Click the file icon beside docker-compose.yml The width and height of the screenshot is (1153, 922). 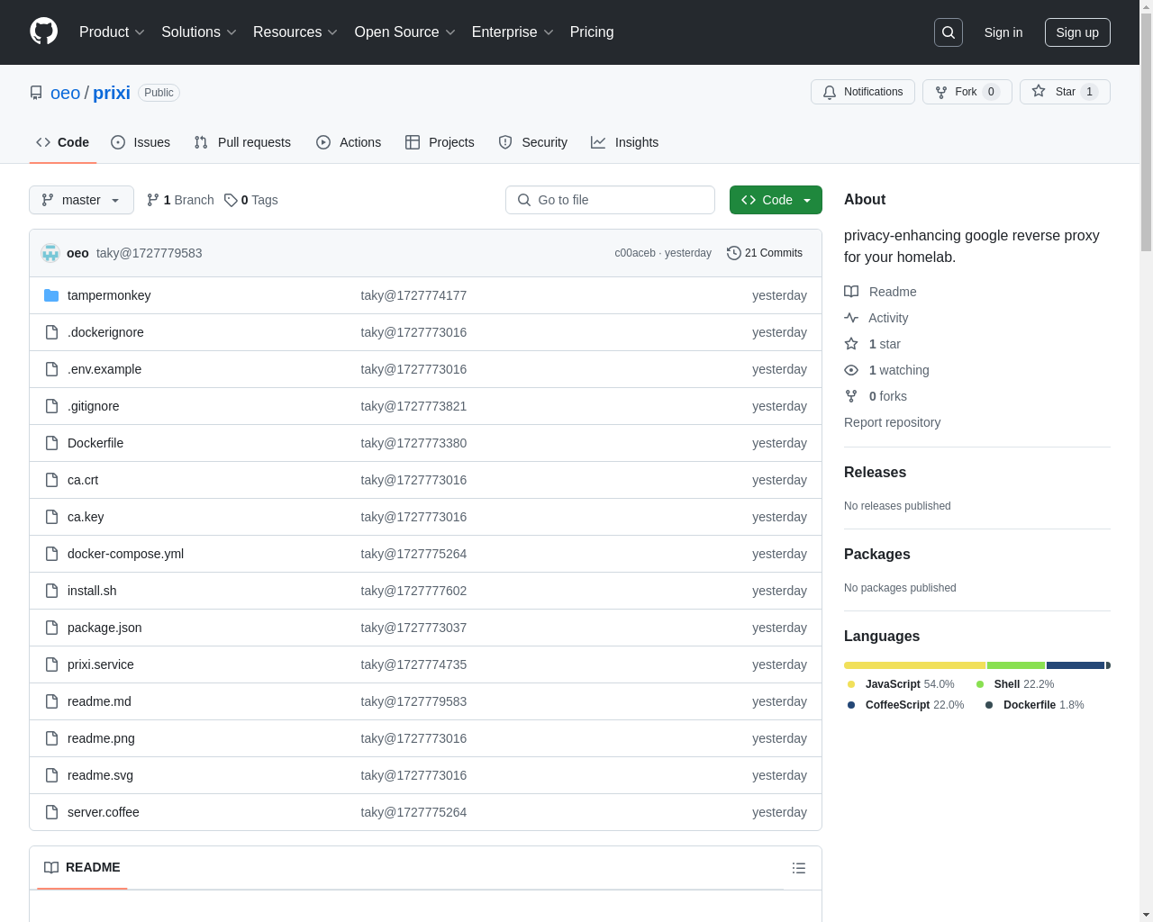click(x=51, y=554)
